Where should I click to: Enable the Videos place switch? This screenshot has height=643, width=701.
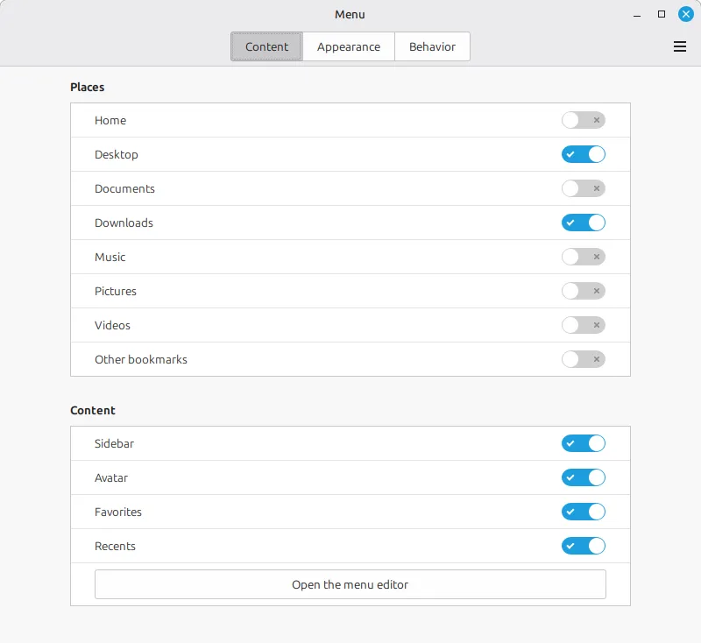584,326
